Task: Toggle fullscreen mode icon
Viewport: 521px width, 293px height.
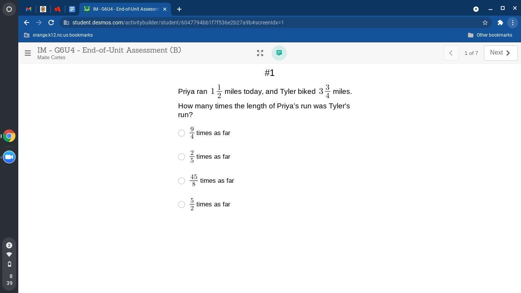Action: click(x=260, y=53)
